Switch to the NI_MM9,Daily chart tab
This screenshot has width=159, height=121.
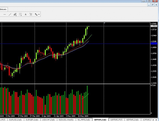(x=84, y=120)
